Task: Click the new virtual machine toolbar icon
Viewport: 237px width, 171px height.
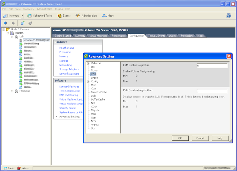Action: coord(23,23)
